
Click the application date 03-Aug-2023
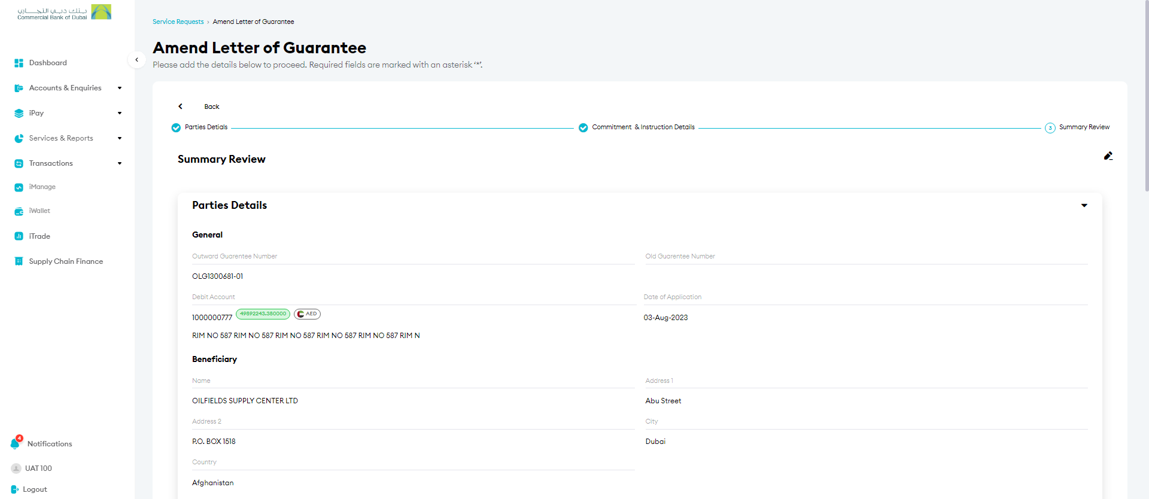tap(665, 318)
